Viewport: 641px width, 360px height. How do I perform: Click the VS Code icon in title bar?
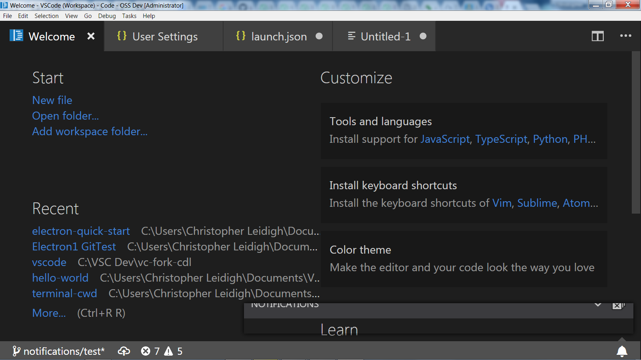tap(4, 5)
